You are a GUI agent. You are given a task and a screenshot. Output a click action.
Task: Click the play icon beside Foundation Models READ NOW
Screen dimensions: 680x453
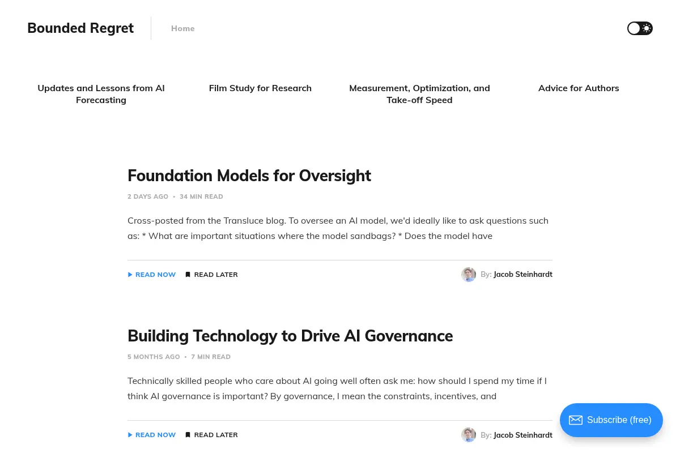click(x=130, y=275)
